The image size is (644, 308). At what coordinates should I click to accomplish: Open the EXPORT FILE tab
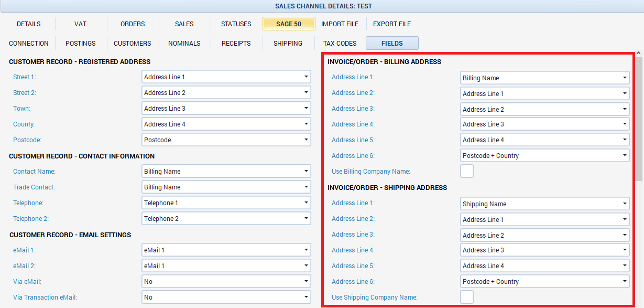pyautogui.click(x=392, y=24)
